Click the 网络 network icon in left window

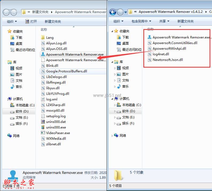pyautogui.click(x=9, y=135)
